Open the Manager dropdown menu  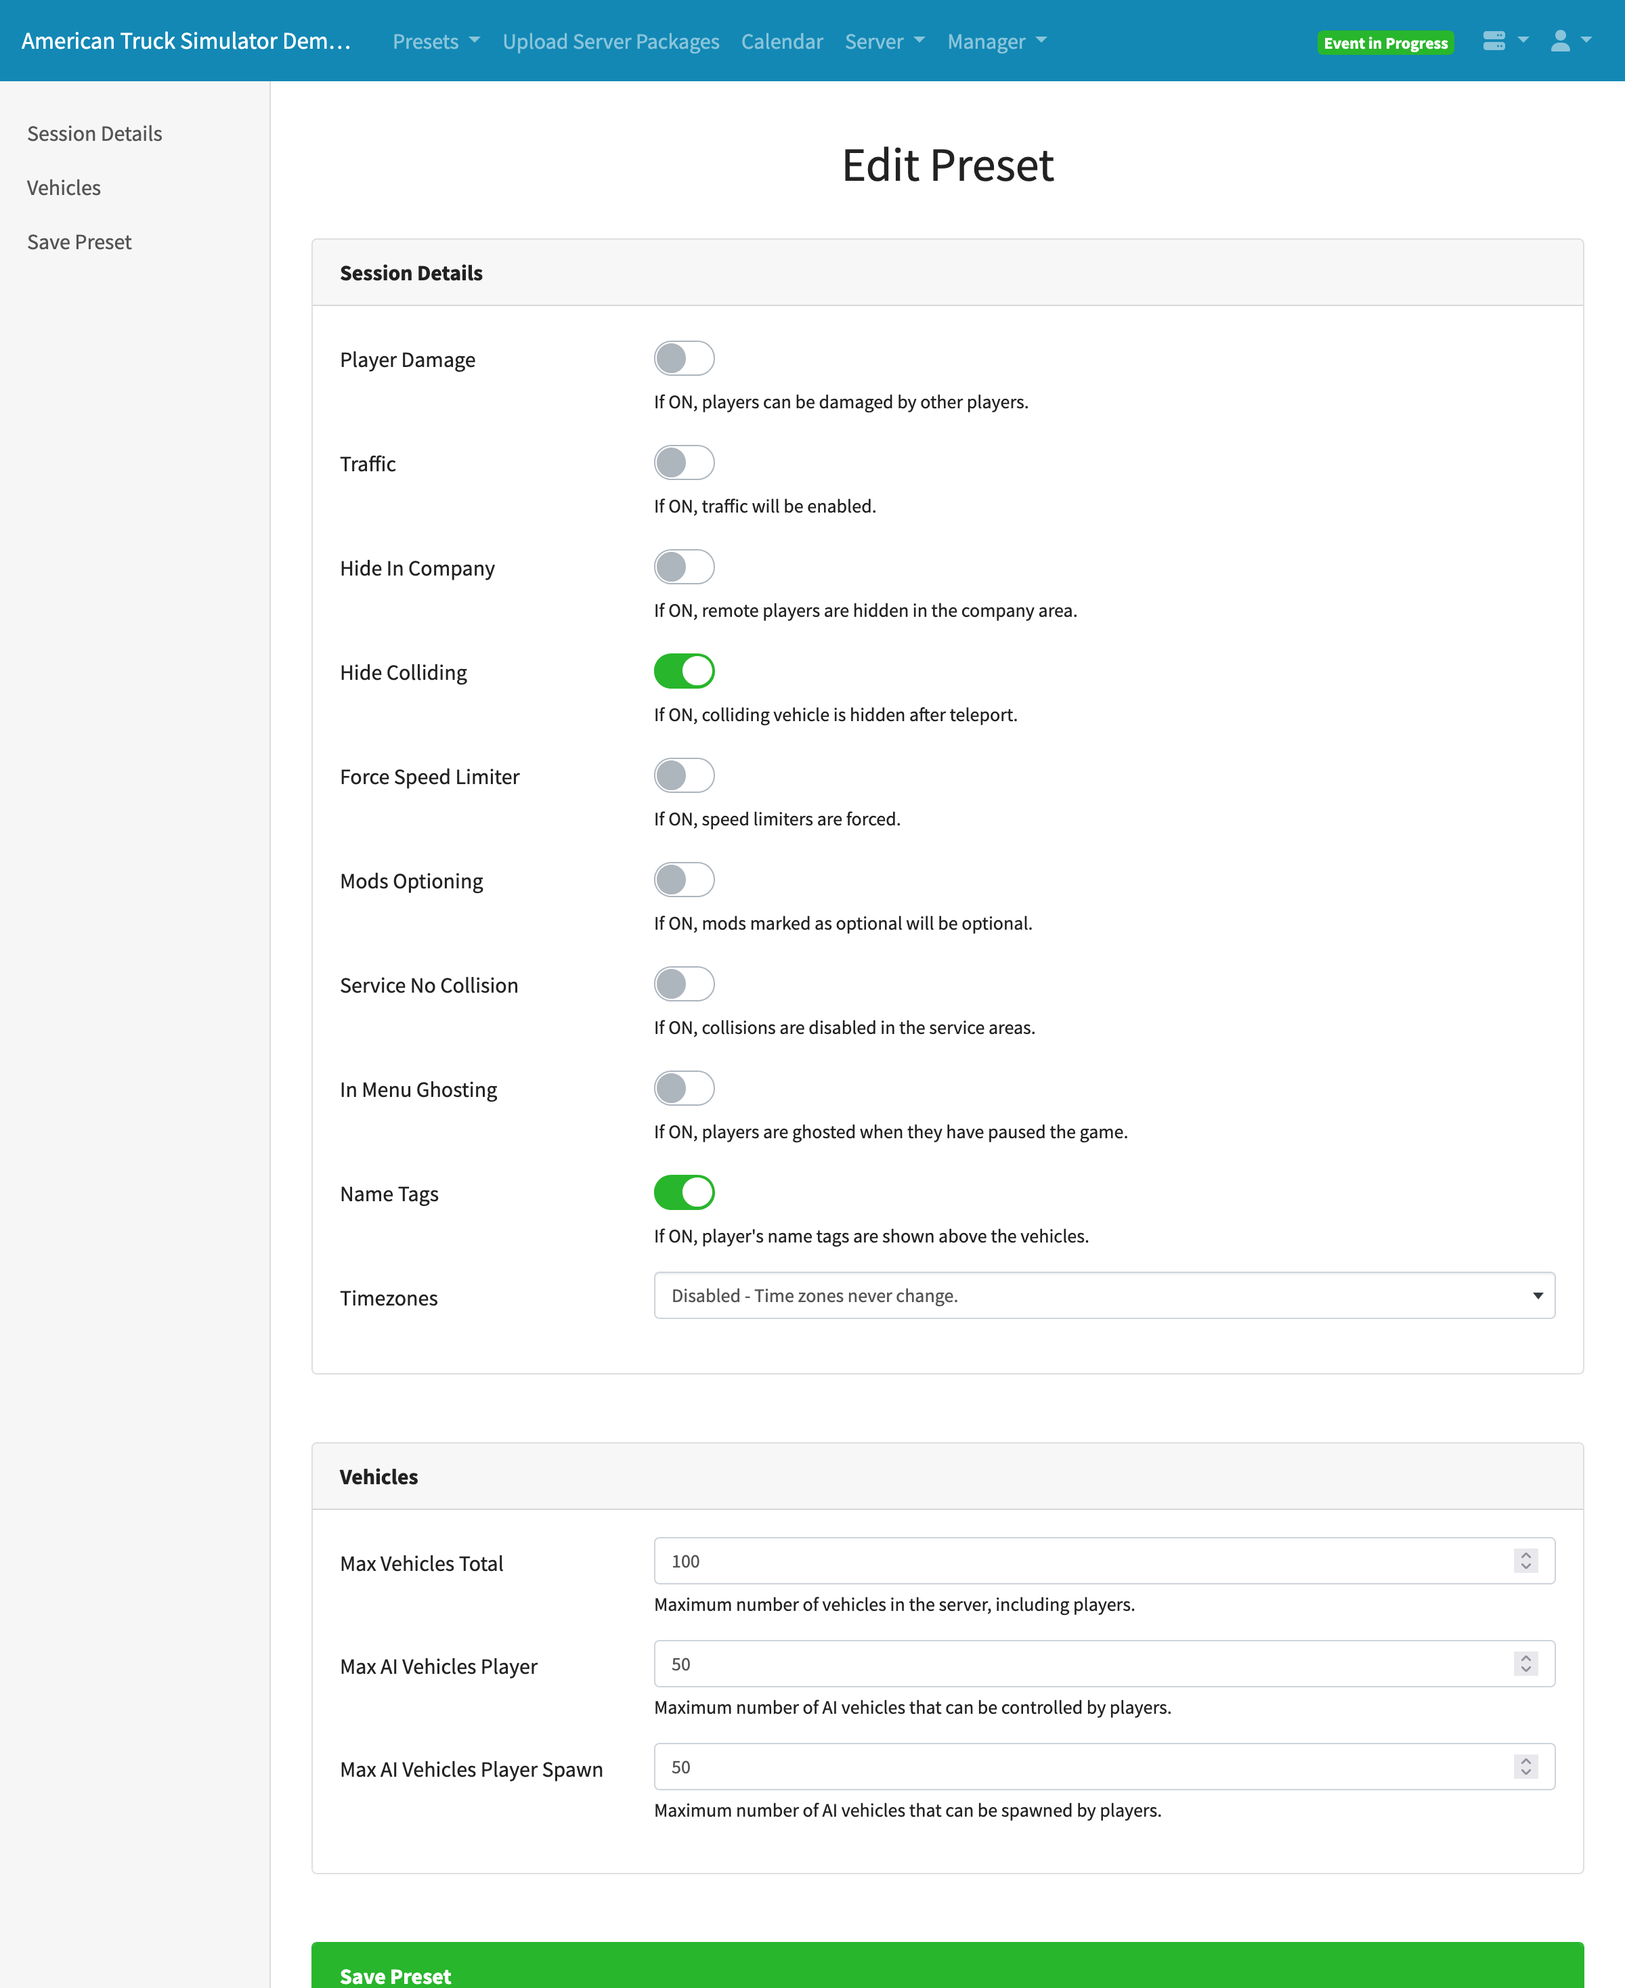point(996,41)
